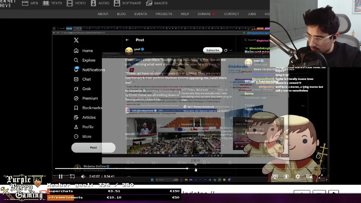
Task: Open player settings gear icon
Action: pos(298,176)
